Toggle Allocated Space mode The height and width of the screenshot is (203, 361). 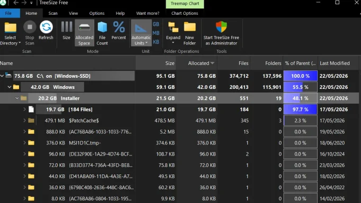pyautogui.click(x=84, y=33)
